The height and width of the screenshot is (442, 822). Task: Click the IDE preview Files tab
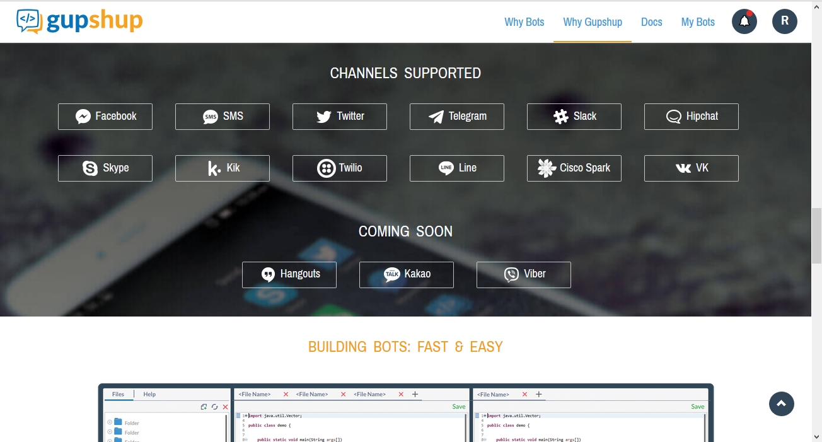[x=118, y=394]
